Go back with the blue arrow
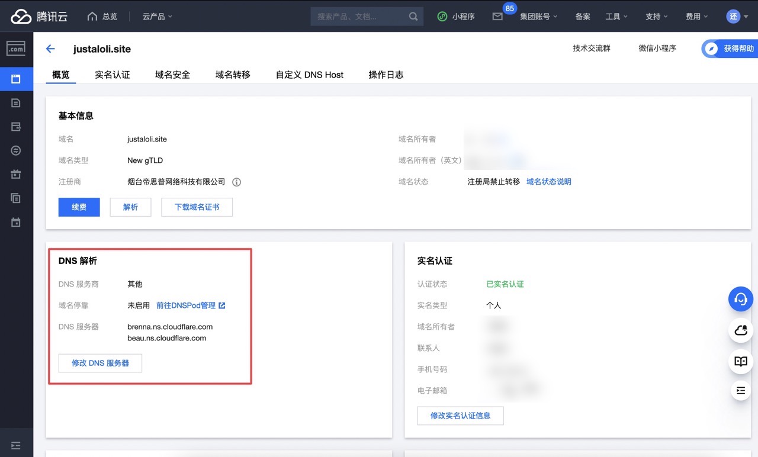This screenshot has width=758, height=457. [x=50, y=49]
